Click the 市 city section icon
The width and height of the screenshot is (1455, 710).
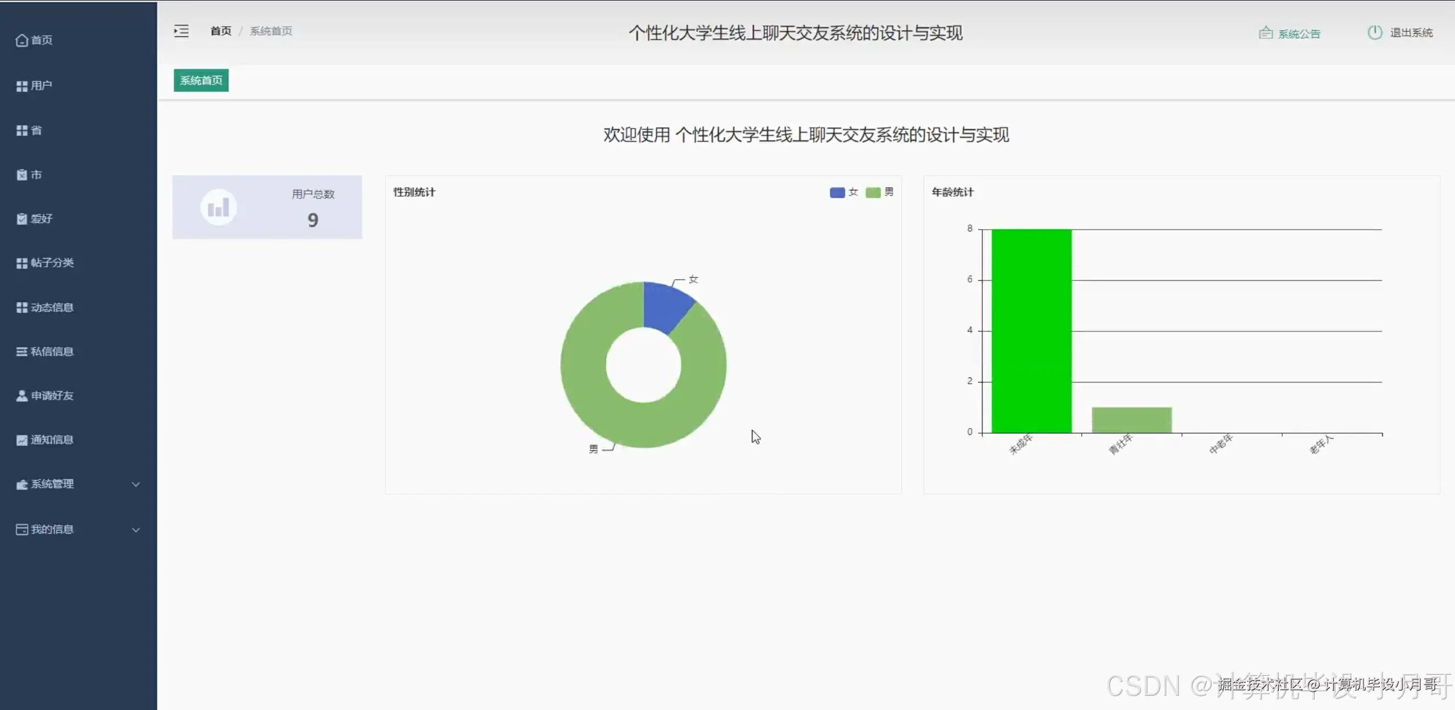[x=22, y=175]
